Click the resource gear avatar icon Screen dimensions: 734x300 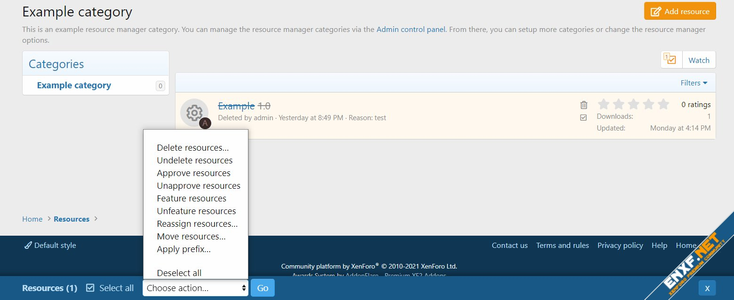(x=194, y=113)
